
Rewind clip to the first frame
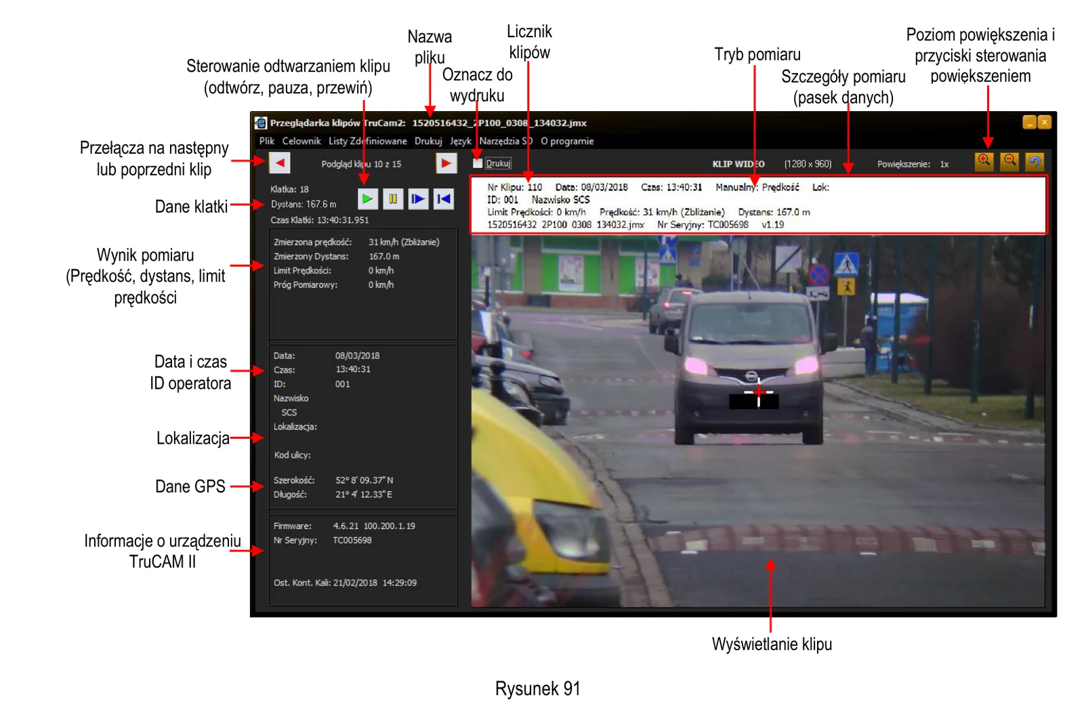coord(444,199)
